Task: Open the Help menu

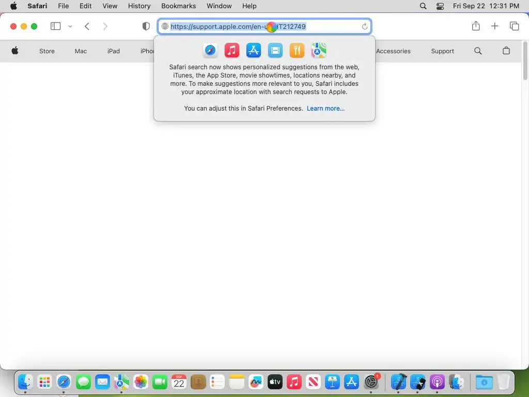Action: (250, 6)
